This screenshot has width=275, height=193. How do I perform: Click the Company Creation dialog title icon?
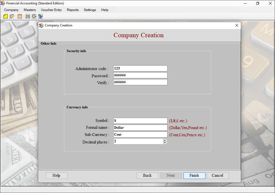41,25
